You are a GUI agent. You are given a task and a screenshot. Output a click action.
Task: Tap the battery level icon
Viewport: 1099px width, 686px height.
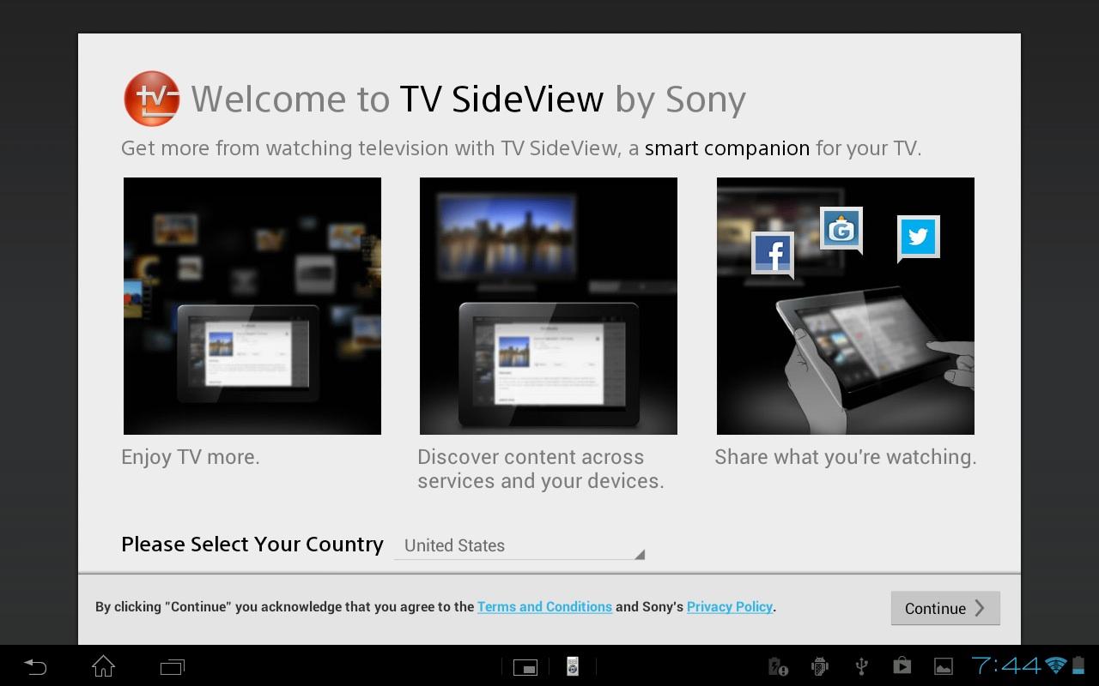click(x=1079, y=665)
